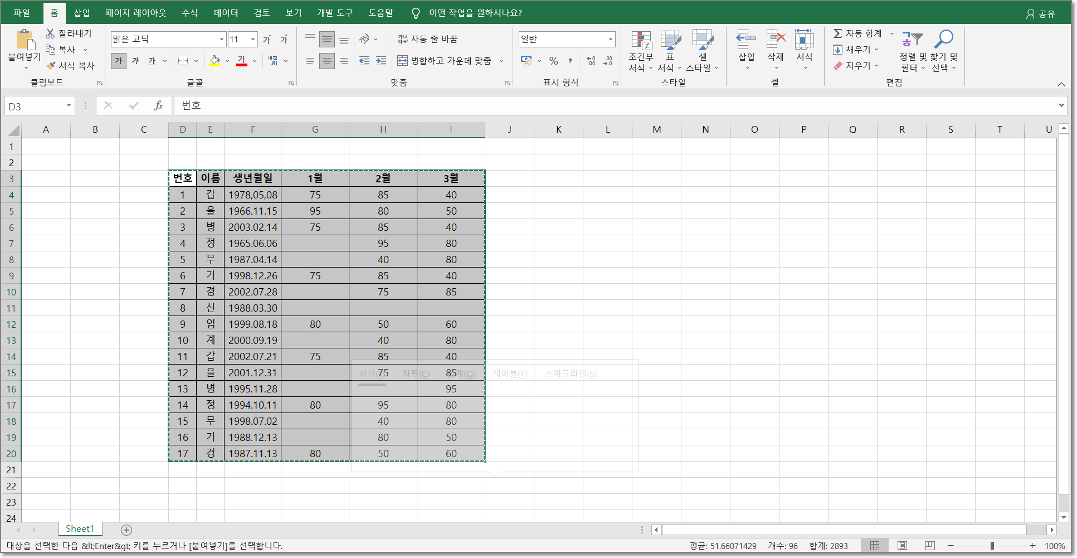
Task: Toggle center horizontal alignment
Action: pyautogui.click(x=327, y=61)
